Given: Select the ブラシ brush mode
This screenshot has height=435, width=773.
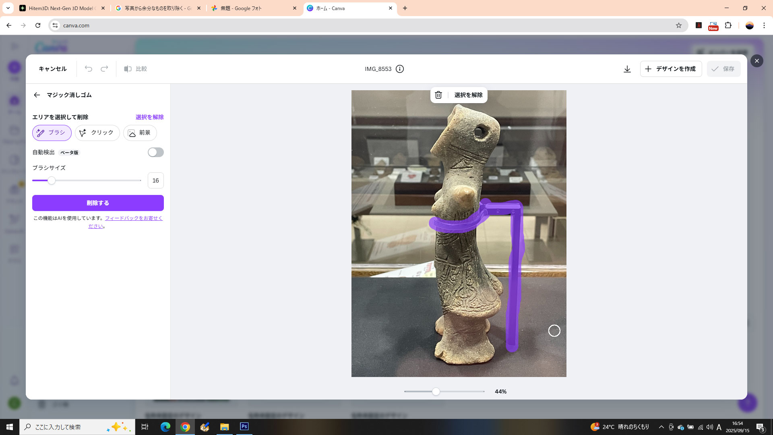Looking at the screenshot, I should pos(52,133).
